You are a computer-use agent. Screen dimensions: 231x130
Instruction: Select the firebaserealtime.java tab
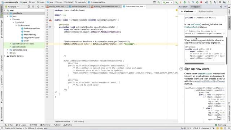(134, 6)
